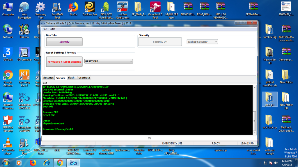The height and width of the screenshot is (167, 298).
Task: Click the Windows Start button
Action: click(x=6, y=163)
